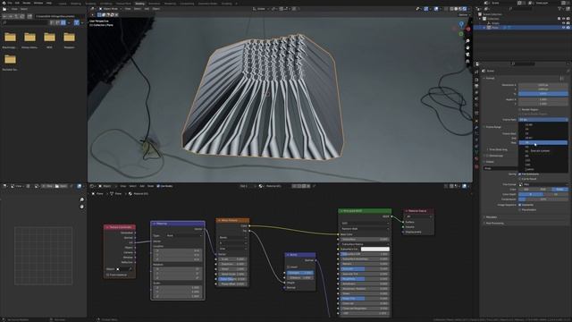Select Collection row in outliner
The width and height of the screenshot is (572, 322).
(522, 19)
